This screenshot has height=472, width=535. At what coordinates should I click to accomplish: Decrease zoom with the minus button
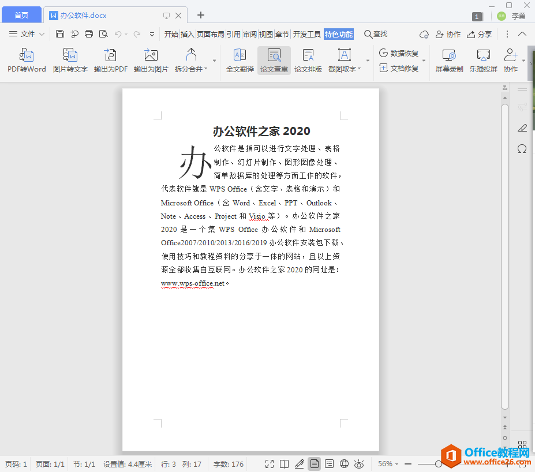tap(408, 464)
